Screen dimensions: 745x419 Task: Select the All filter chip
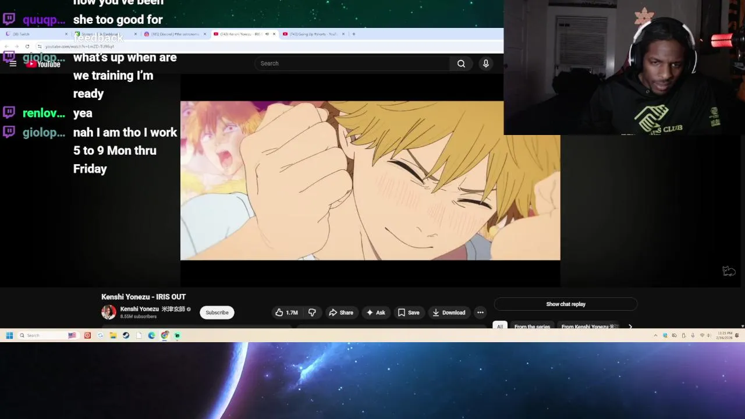point(499,326)
